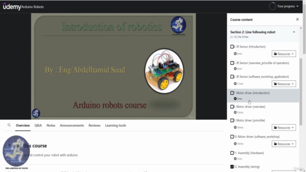Click the course content panel scrollbar
The width and height of the screenshot is (306, 172).
click(301, 92)
